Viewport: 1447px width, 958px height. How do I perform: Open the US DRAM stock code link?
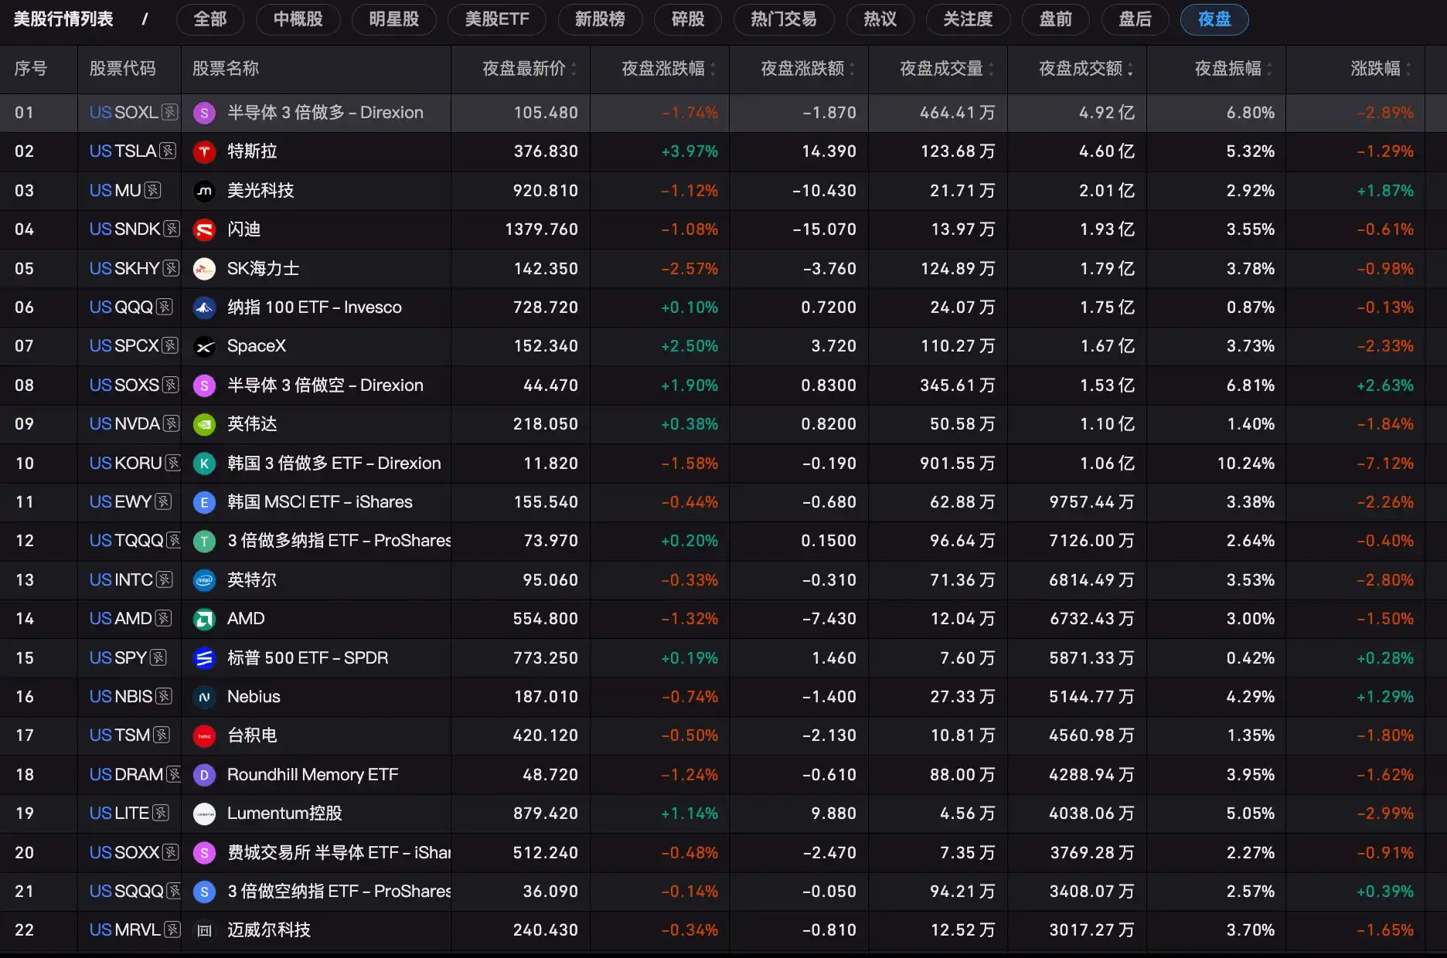(x=127, y=774)
